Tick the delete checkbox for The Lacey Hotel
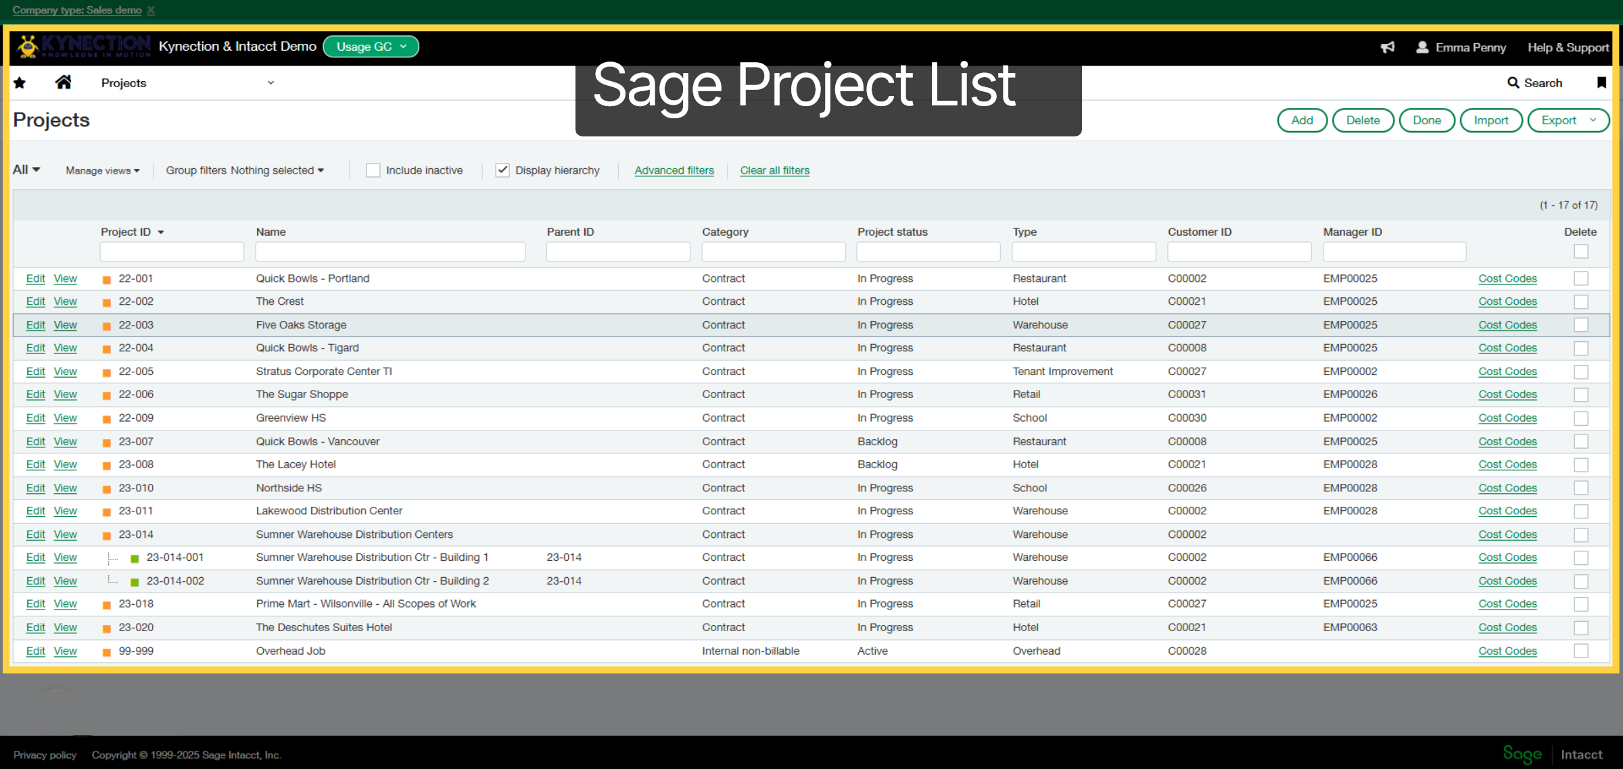Image resolution: width=1623 pixels, height=769 pixels. tap(1580, 465)
